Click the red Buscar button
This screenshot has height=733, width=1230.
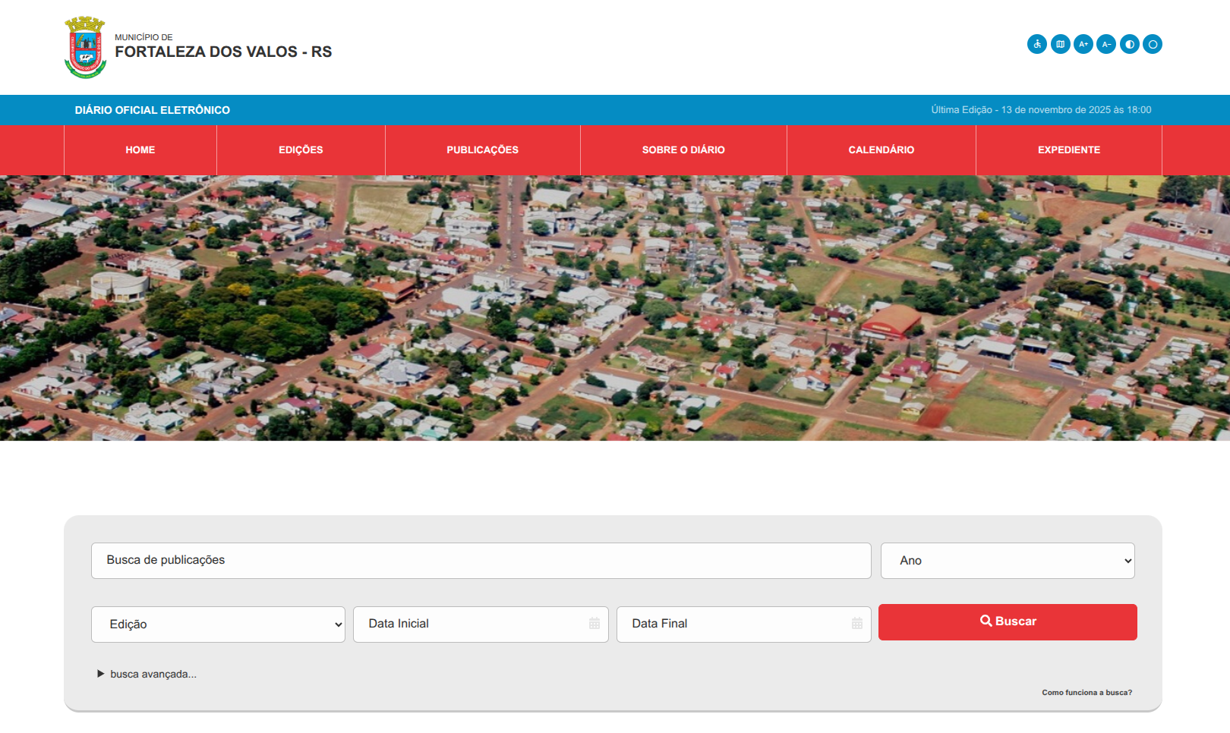1008,622
